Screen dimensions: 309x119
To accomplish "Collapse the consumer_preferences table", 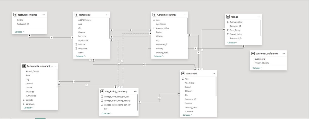I will [x=257, y=68].
